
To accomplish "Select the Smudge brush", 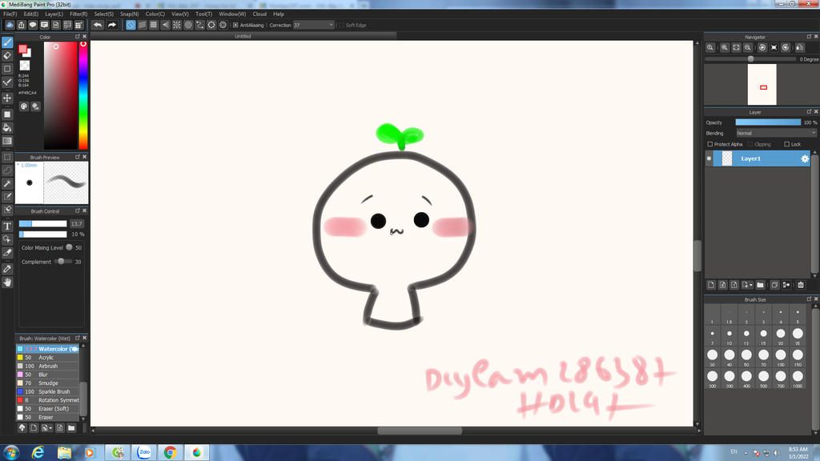I will tap(47, 383).
